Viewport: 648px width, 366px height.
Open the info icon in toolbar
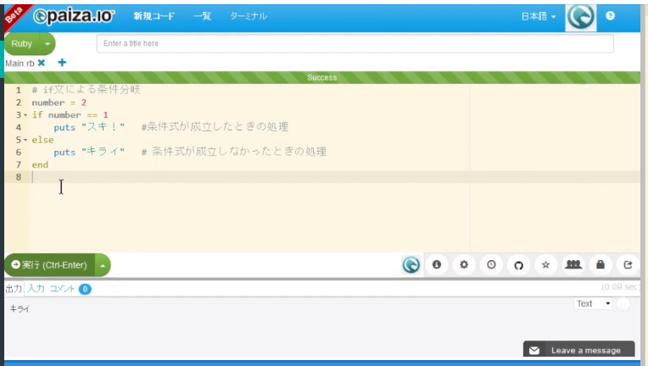437,264
